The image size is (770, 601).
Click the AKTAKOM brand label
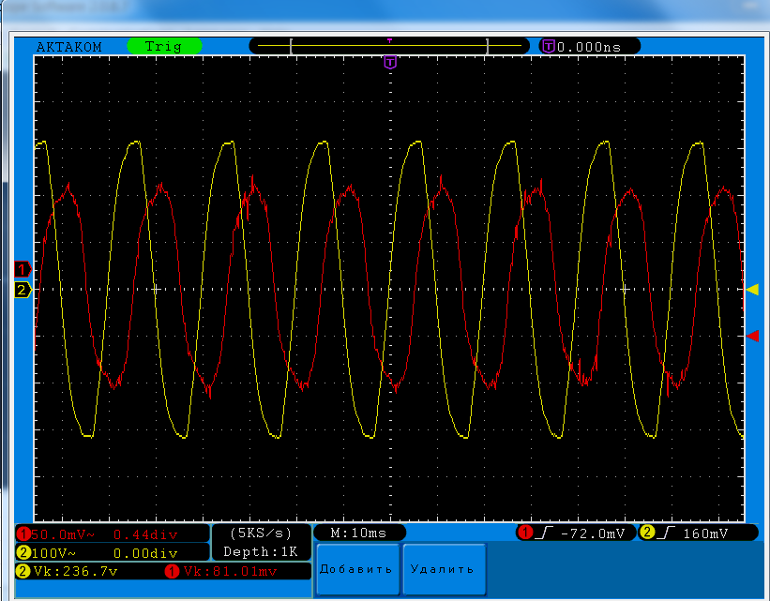[x=68, y=47]
